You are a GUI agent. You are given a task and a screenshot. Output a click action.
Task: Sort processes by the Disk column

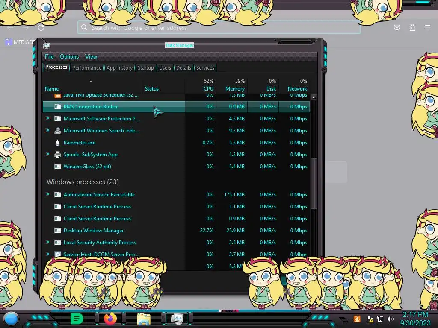point(263,85)
